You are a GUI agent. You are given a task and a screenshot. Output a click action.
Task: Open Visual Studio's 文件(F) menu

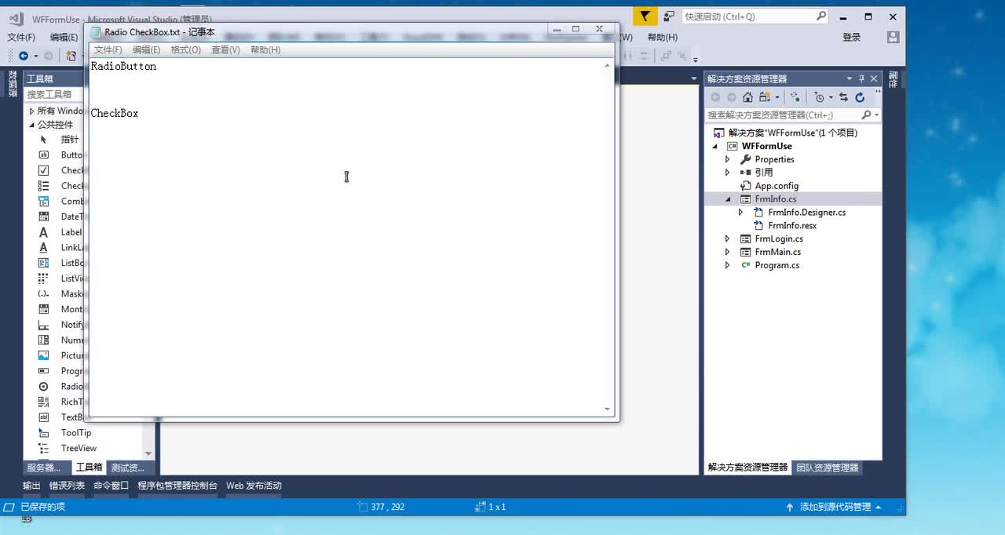point(21,37)
